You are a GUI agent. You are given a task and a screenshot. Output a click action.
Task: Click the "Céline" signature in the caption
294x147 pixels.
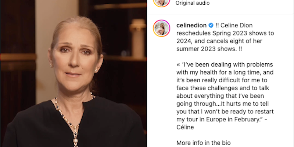pyautogui.click(x=185, y=127)
